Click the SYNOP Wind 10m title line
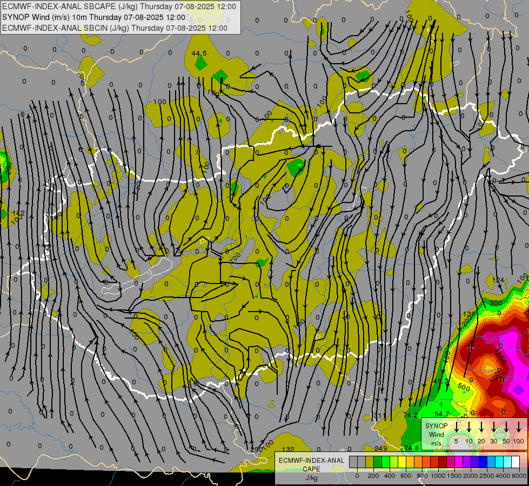Viewport: 529px width, 486px height. click(93, 17)
